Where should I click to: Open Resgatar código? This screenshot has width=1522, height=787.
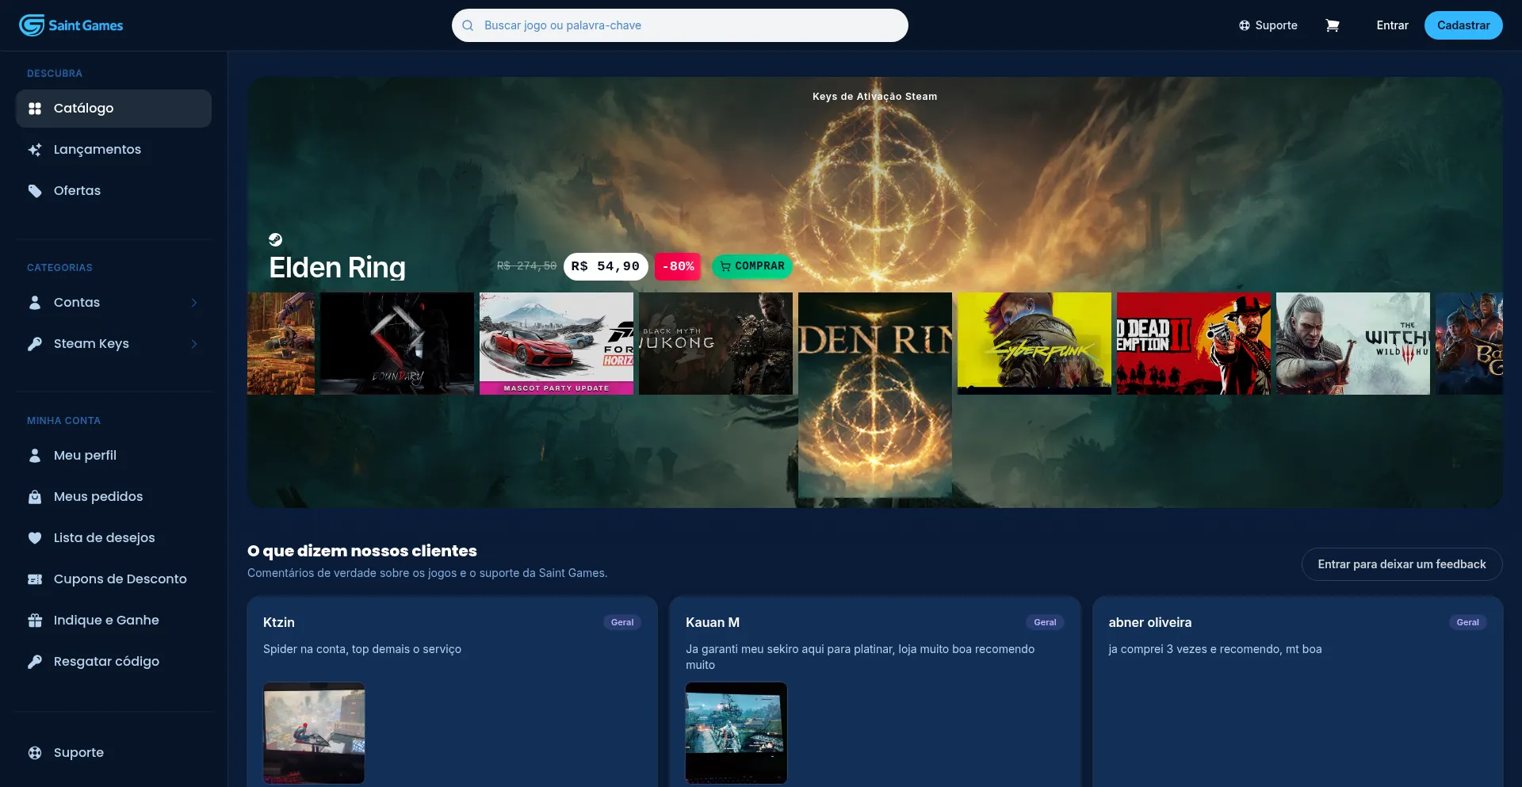tap(113, 662)
